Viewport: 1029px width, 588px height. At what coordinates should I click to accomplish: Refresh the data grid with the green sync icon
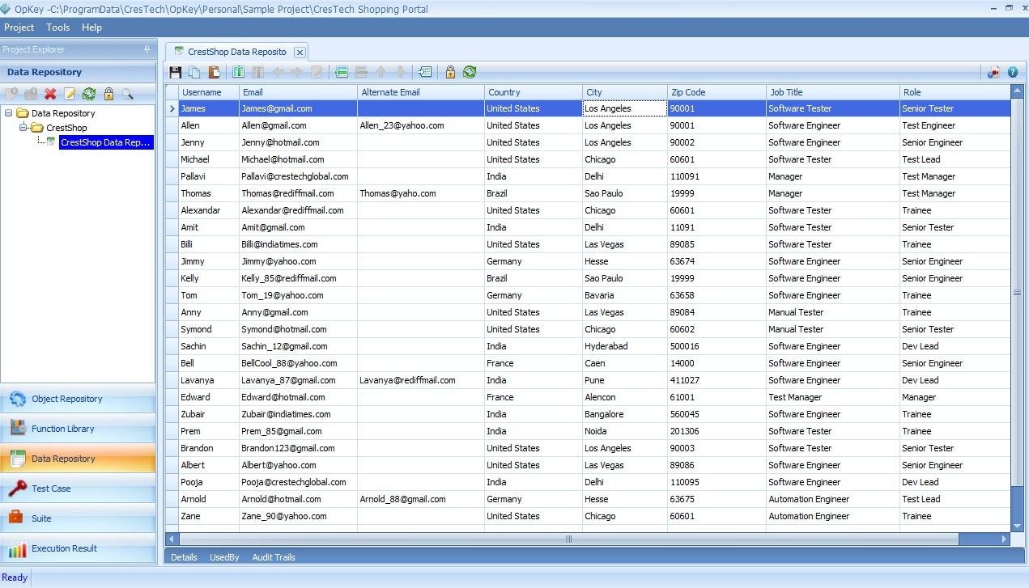470,72
